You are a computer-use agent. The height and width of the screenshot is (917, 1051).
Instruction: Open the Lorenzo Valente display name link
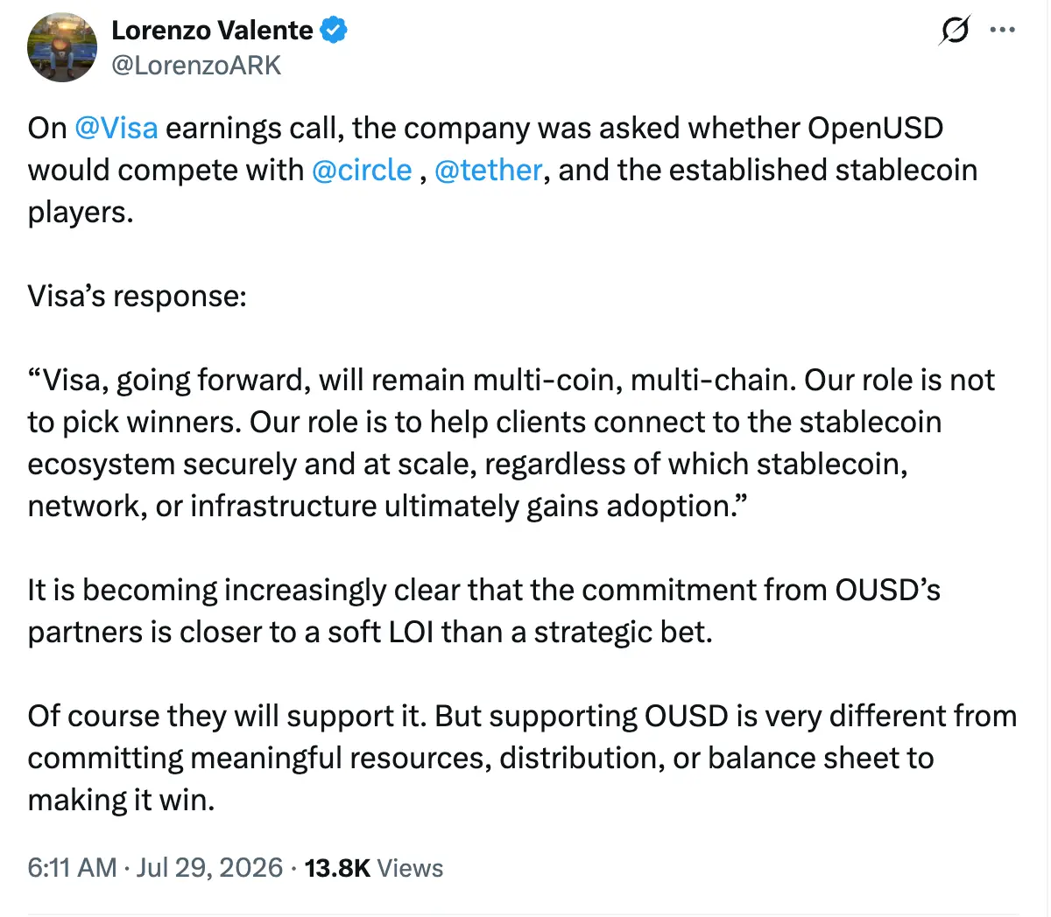pyautogui.click(x=212, y=31)
